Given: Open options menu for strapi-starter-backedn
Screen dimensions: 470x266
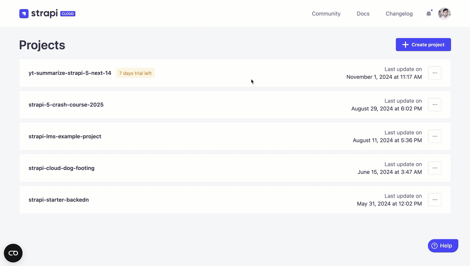Looking at the screenshot, I should pyautogui.click(x=435, y=200).
